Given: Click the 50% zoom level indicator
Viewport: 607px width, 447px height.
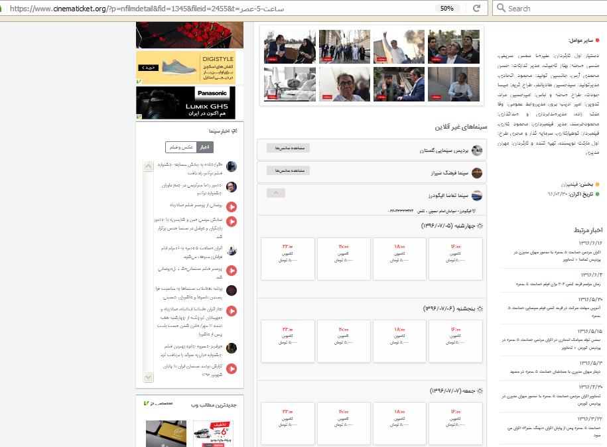Looking at the screenshot, I should click(447, 8).
